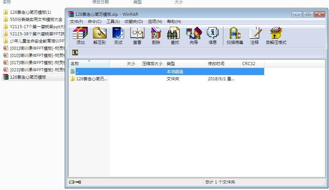This screenshot has height=190, width=329.
Task: Click the 名称 column header in Explorer
Action: pyautogui.click(x=7, y=2)
